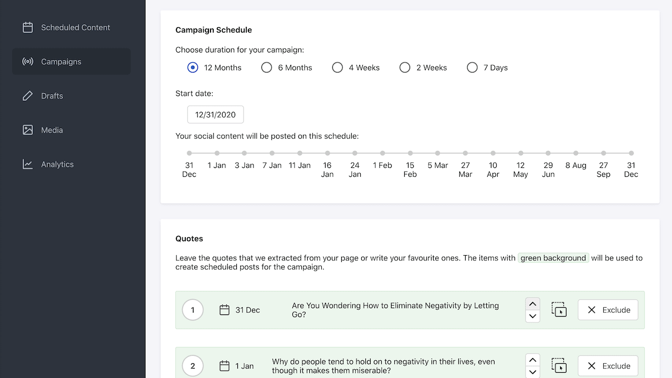Click the select-image icon on quote 2
This screenshot has width=672, height=378.
[x=559, y=365]
